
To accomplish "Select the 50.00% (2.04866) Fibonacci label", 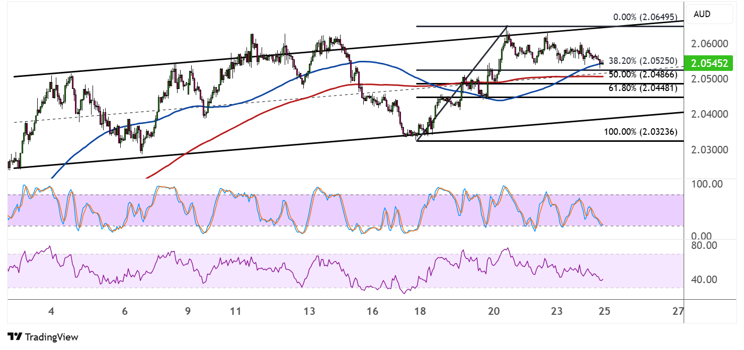I will tap(643, 74).
